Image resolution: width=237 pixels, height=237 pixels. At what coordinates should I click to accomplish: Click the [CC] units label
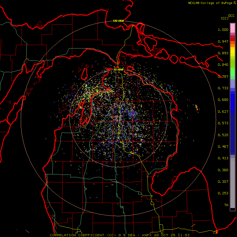click(x=225, y=18)
